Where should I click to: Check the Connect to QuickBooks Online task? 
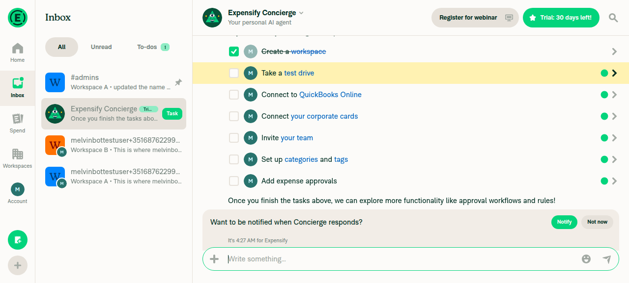pyautogui.click(x=234, y=95)
